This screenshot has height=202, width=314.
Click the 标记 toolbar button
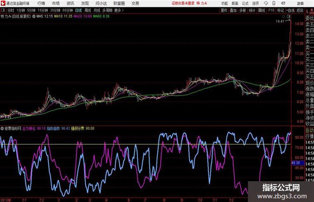coord(280,10)
